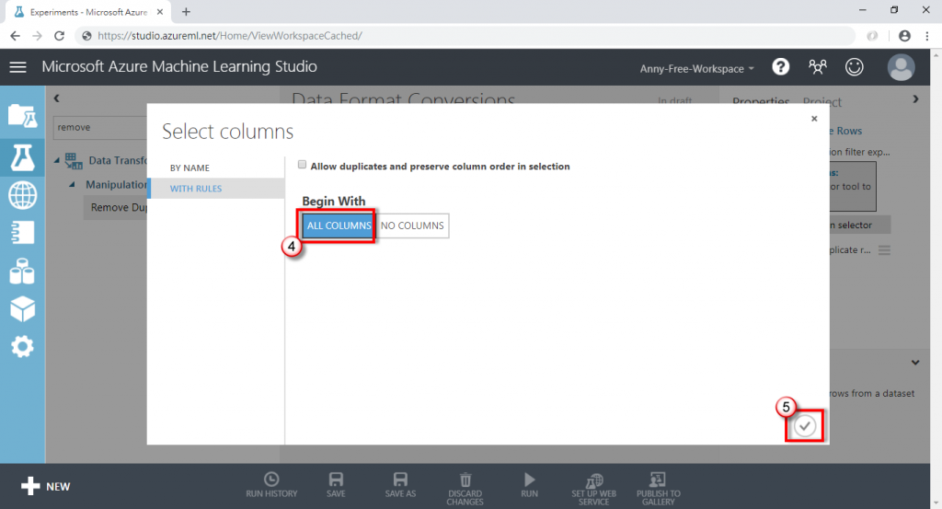
Task: Close the Select columns dialog
Action: tap(814, 119)
